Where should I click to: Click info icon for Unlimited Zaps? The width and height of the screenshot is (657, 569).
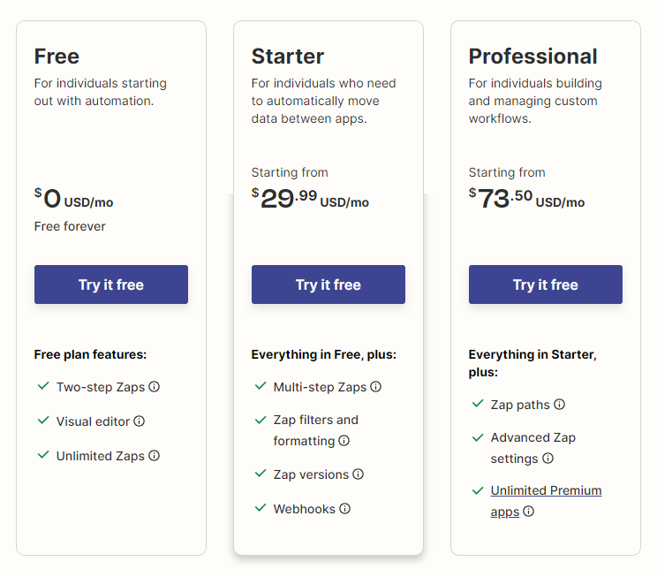[155, 455]
